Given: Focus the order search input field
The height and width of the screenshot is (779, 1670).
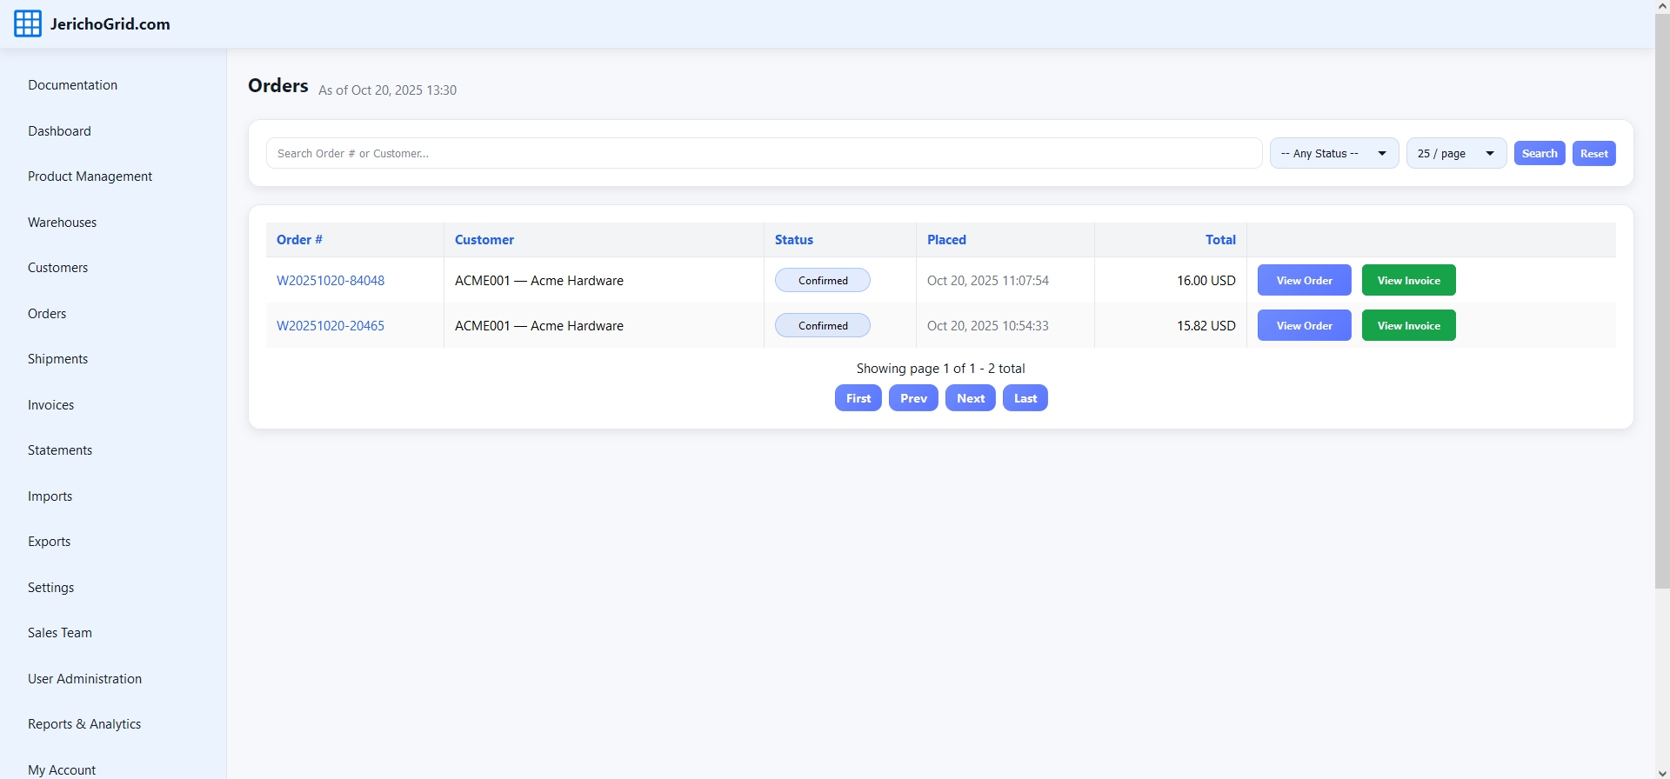Looking at the screenshot, I should [x=764, y=153].
